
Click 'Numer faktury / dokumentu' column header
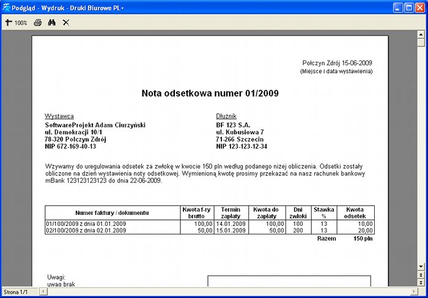(x=112, y=213)
